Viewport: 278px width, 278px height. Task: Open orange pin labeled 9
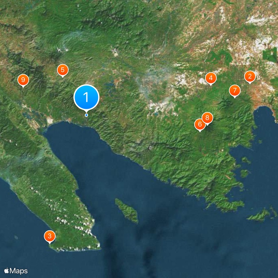tap(23, 80)
